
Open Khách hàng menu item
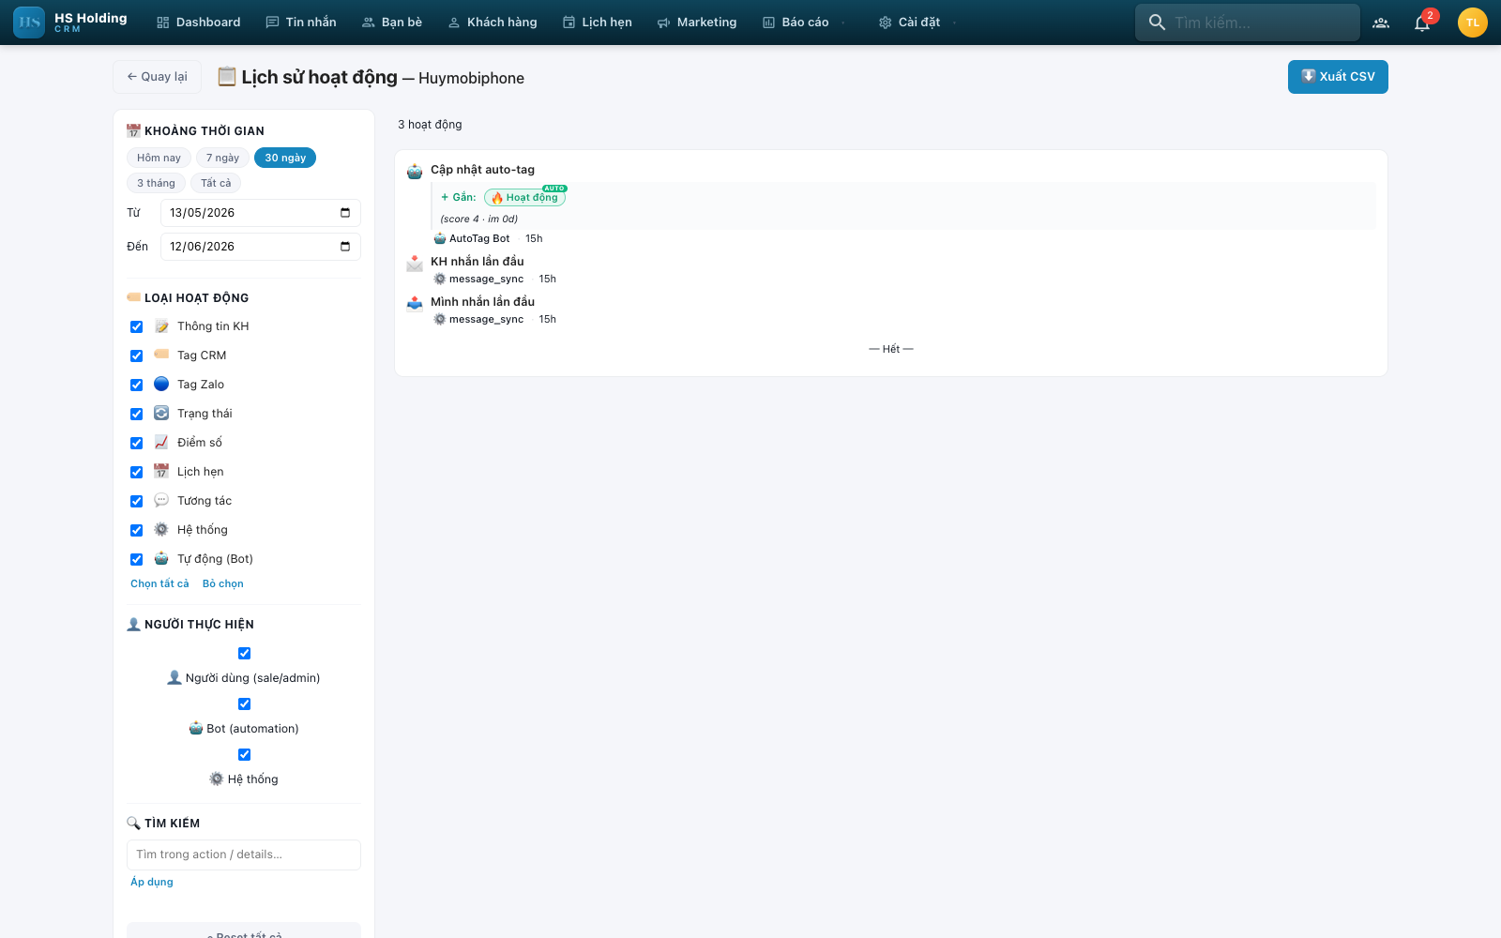pyautogui.click(x=493, y=23)
